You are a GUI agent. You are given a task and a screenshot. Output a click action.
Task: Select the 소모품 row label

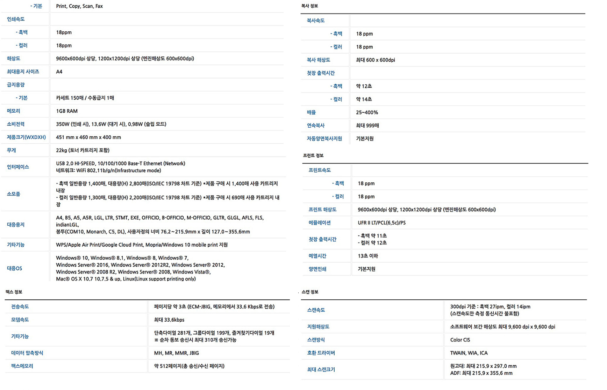pyautogui.click(x=14, y=194)
